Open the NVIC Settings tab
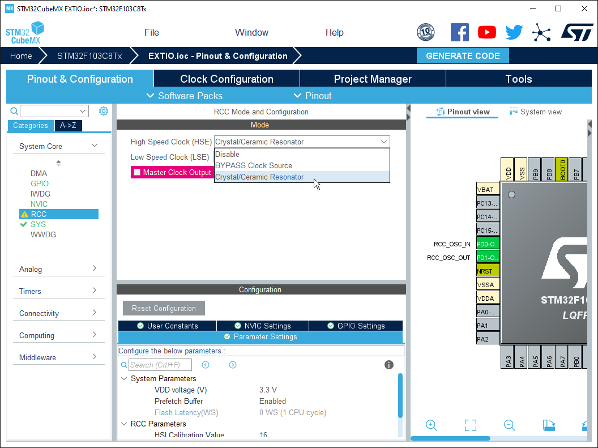 coord(263,326)
